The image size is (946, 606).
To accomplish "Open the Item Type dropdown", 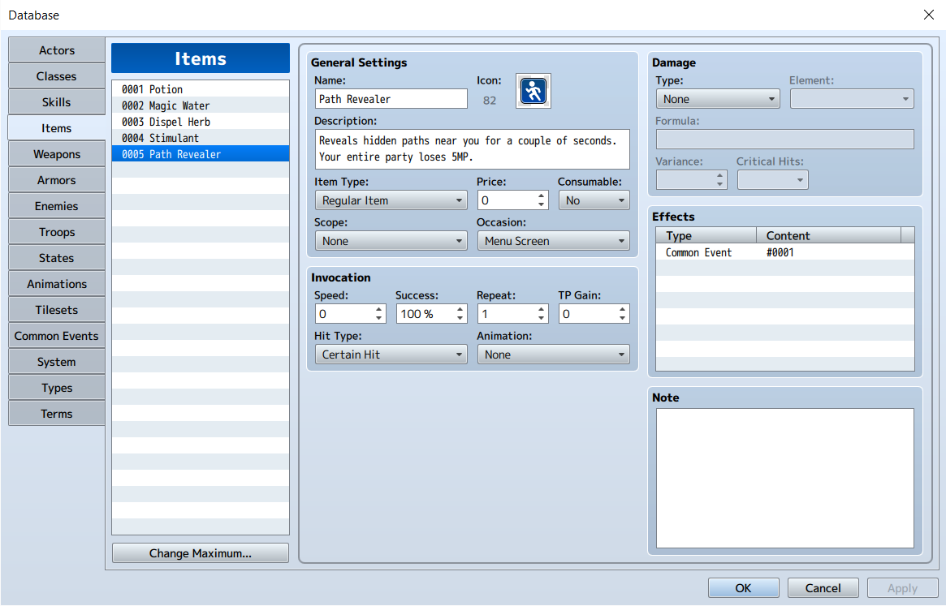I will [x=391, y=200].
